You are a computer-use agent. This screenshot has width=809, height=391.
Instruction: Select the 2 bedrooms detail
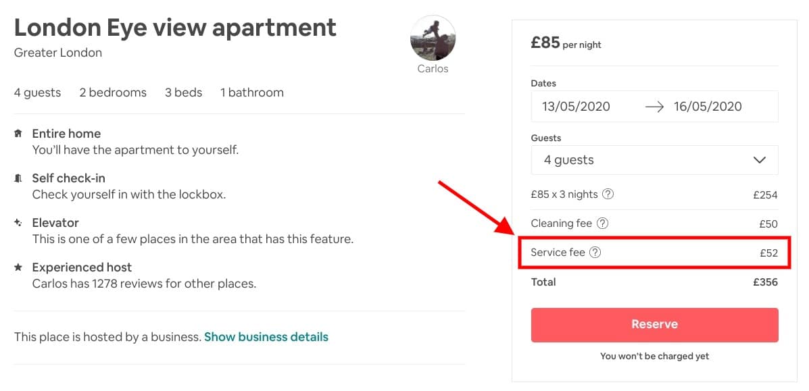(113, 92)
